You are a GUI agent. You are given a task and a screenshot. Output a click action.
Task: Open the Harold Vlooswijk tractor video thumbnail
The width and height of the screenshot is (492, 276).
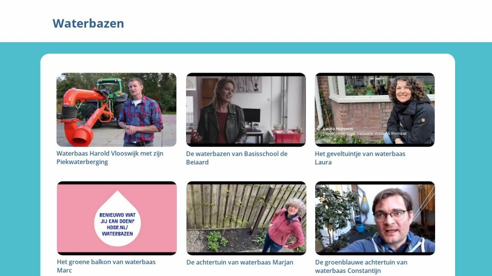click(x=116, y=109)
